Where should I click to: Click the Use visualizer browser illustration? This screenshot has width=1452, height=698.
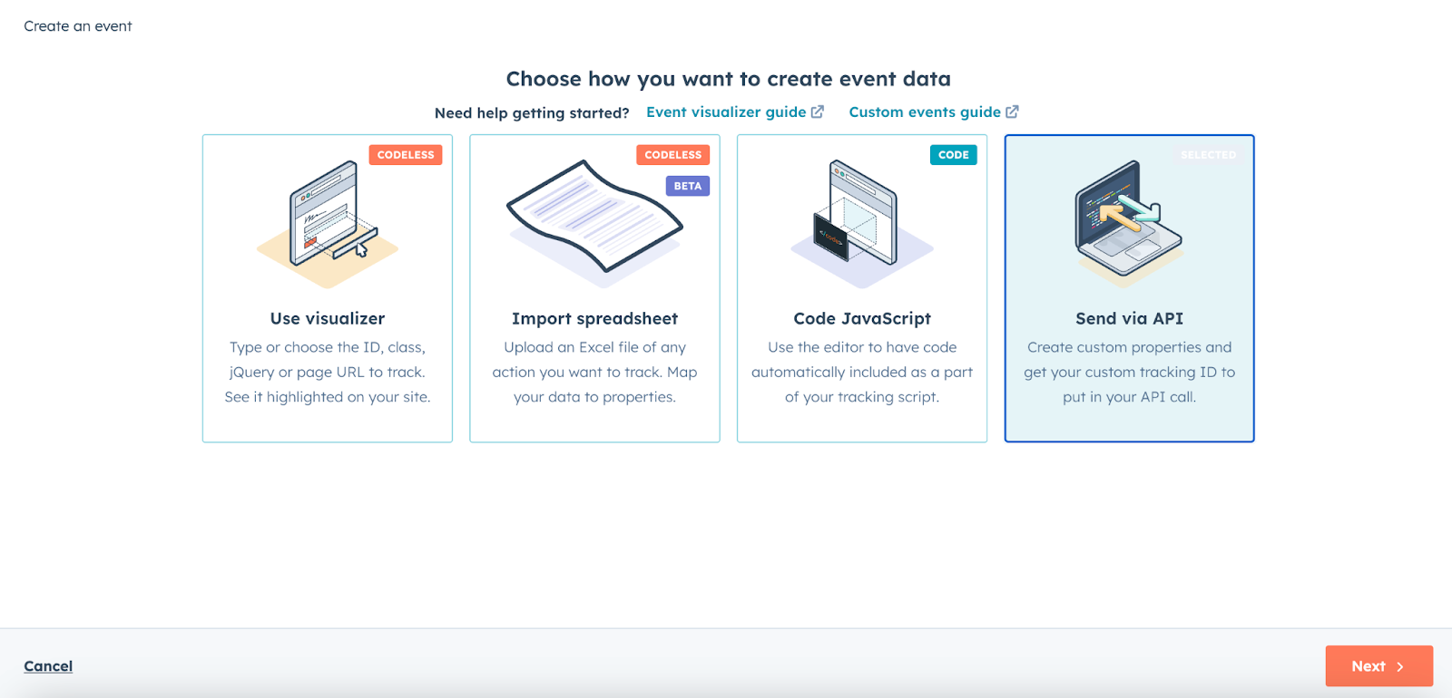(x=328, y=224)
